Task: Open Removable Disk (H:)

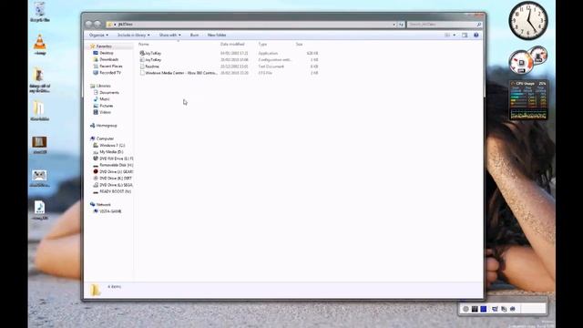Action: 116,165
